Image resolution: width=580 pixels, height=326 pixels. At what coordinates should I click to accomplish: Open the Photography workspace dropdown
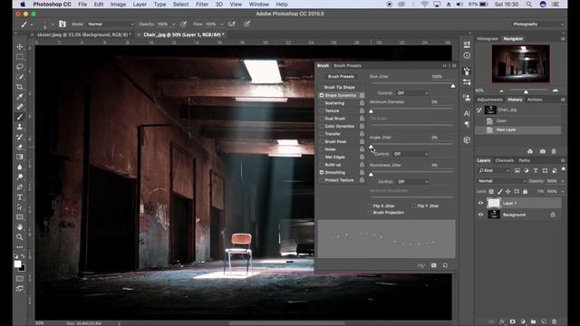(537, 24)
